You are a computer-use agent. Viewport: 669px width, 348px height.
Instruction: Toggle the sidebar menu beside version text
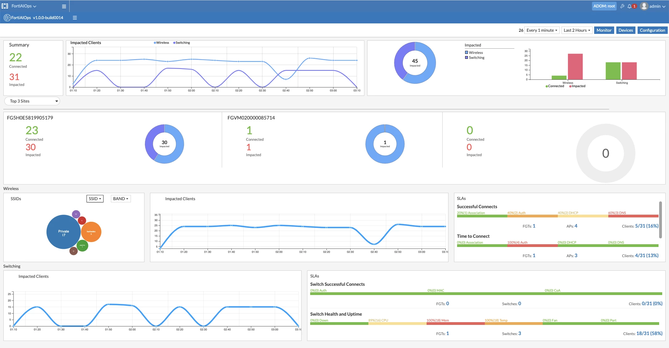click(75, 18)
